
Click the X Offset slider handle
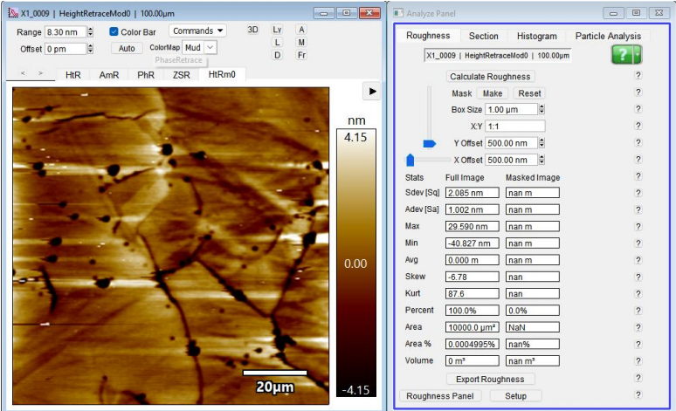tap(410, 160)
